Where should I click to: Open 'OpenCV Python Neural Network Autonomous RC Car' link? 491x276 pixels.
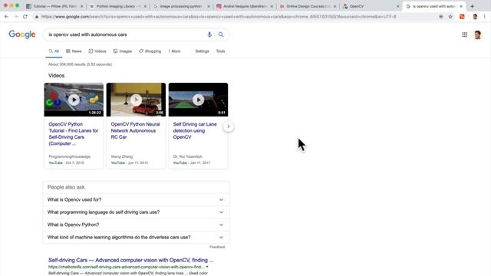pyautogui.click(x=135, y=130)
